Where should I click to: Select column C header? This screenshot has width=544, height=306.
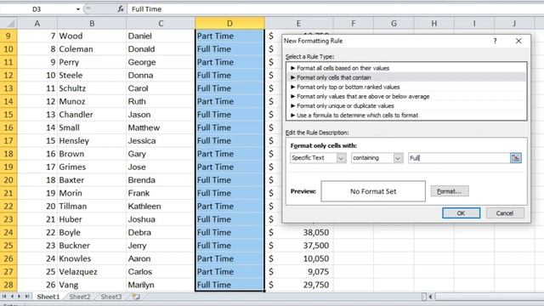coord(161,23)
